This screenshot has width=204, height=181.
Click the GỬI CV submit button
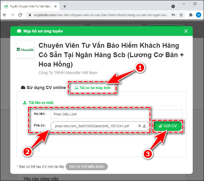pos(168,126)
